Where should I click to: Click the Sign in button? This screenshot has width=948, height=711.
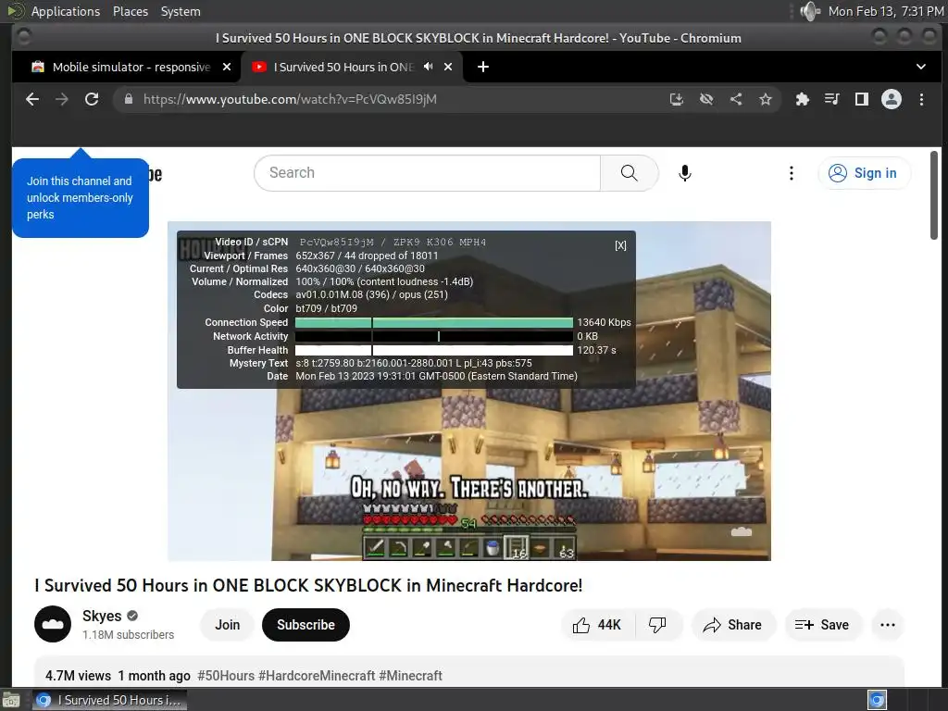pos(864,173)
